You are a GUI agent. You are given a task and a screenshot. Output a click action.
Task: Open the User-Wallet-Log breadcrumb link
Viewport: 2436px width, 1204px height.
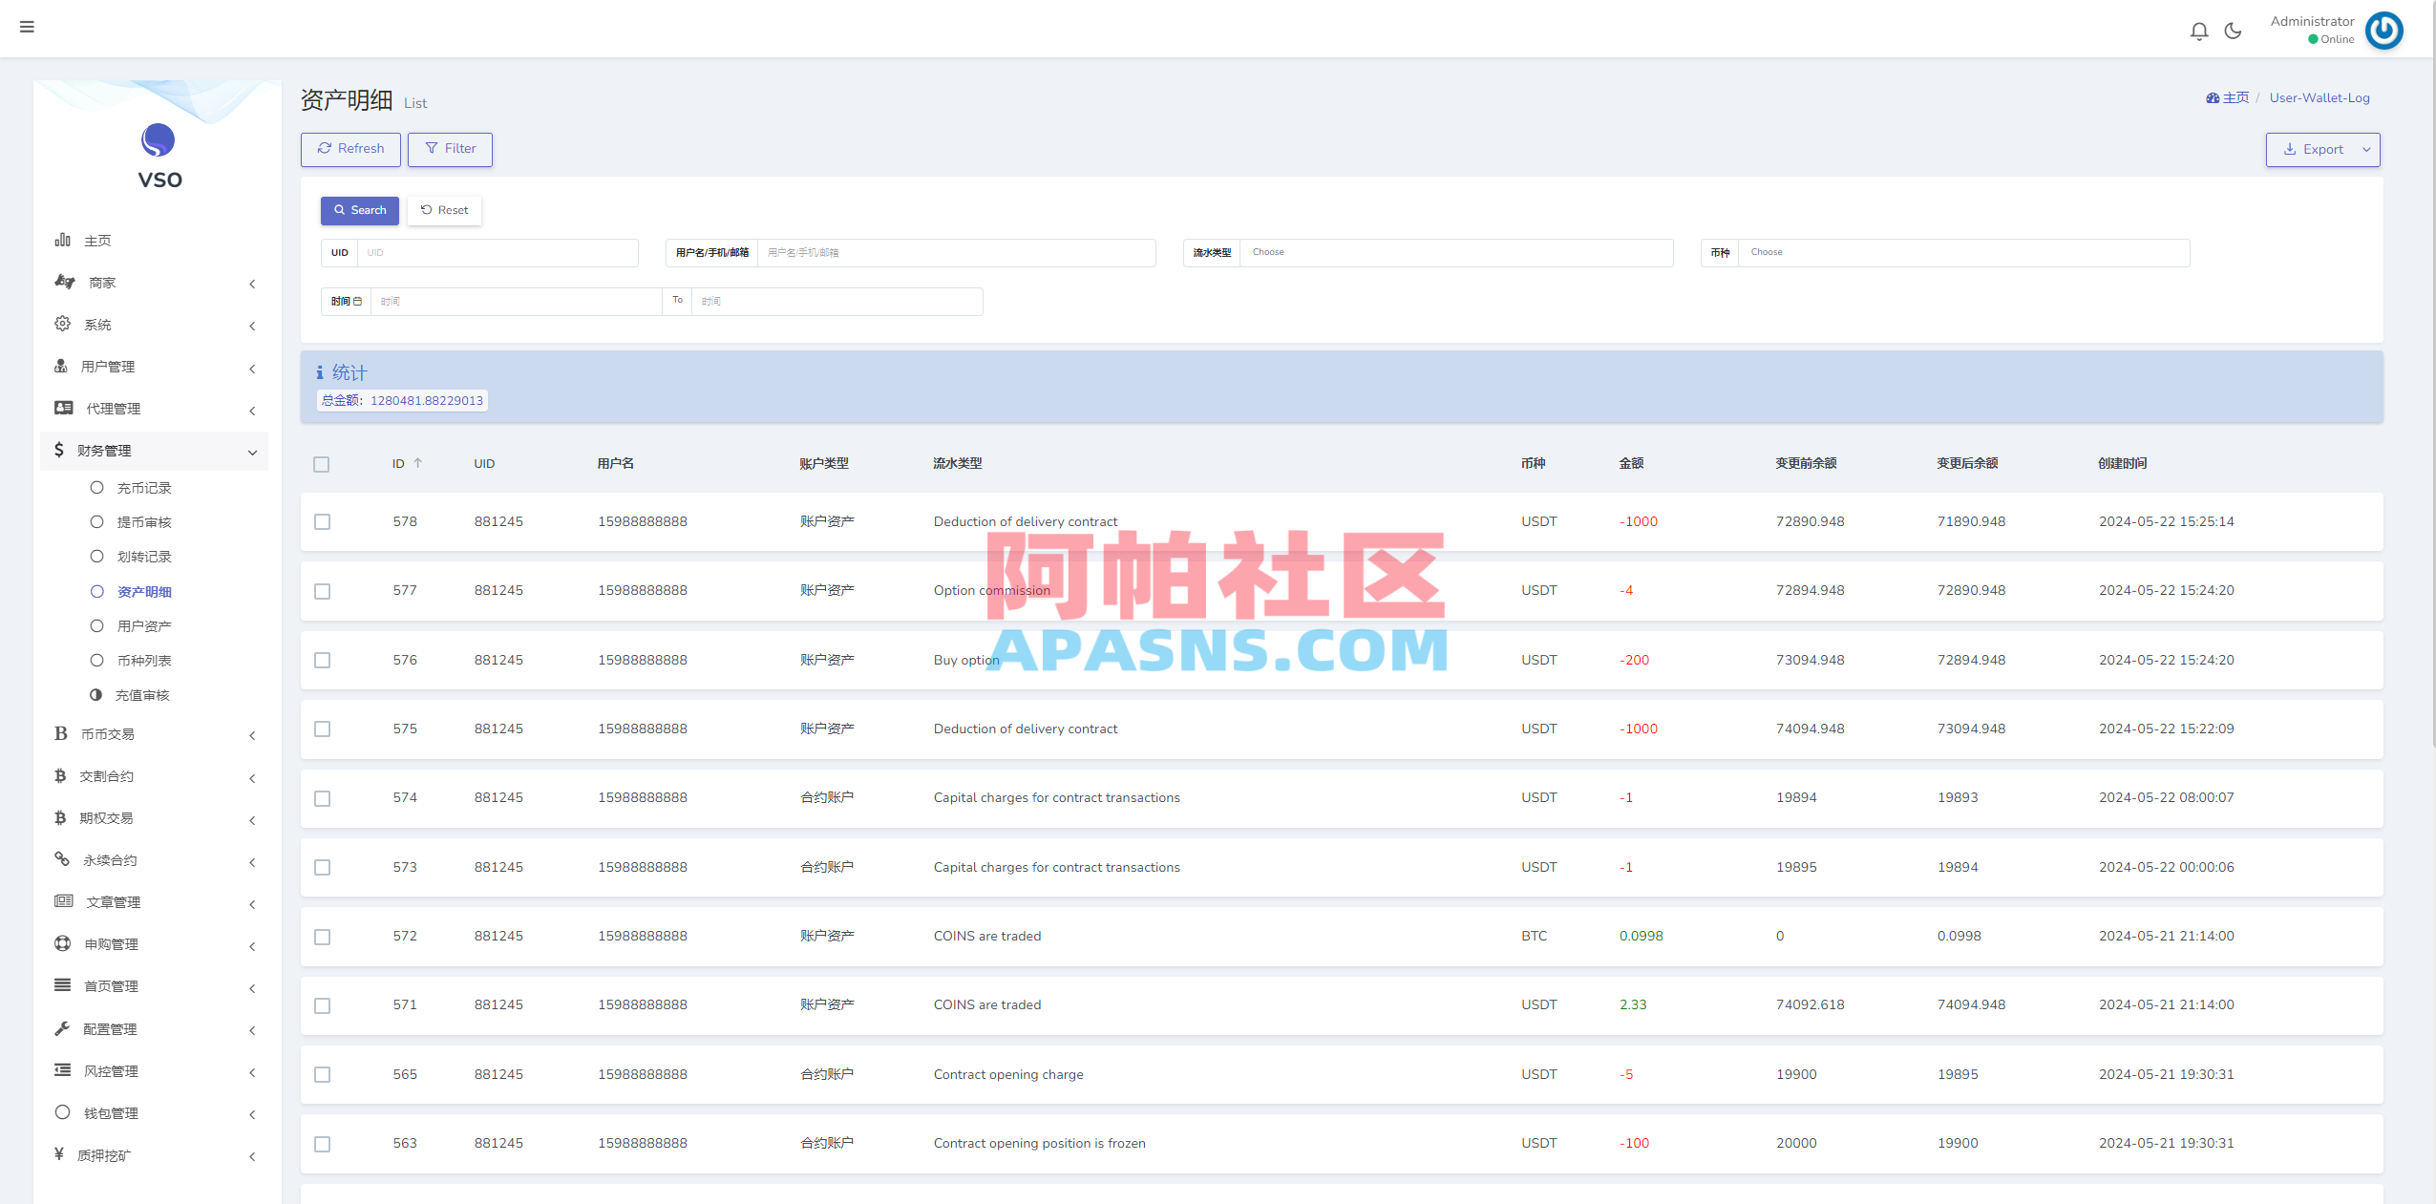click(x=2319, y=97)
